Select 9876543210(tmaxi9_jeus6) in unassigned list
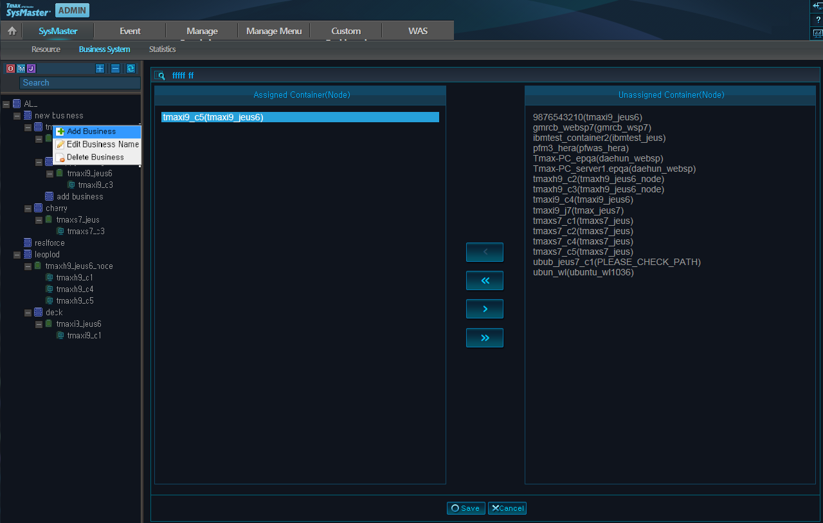 point(588,117)
